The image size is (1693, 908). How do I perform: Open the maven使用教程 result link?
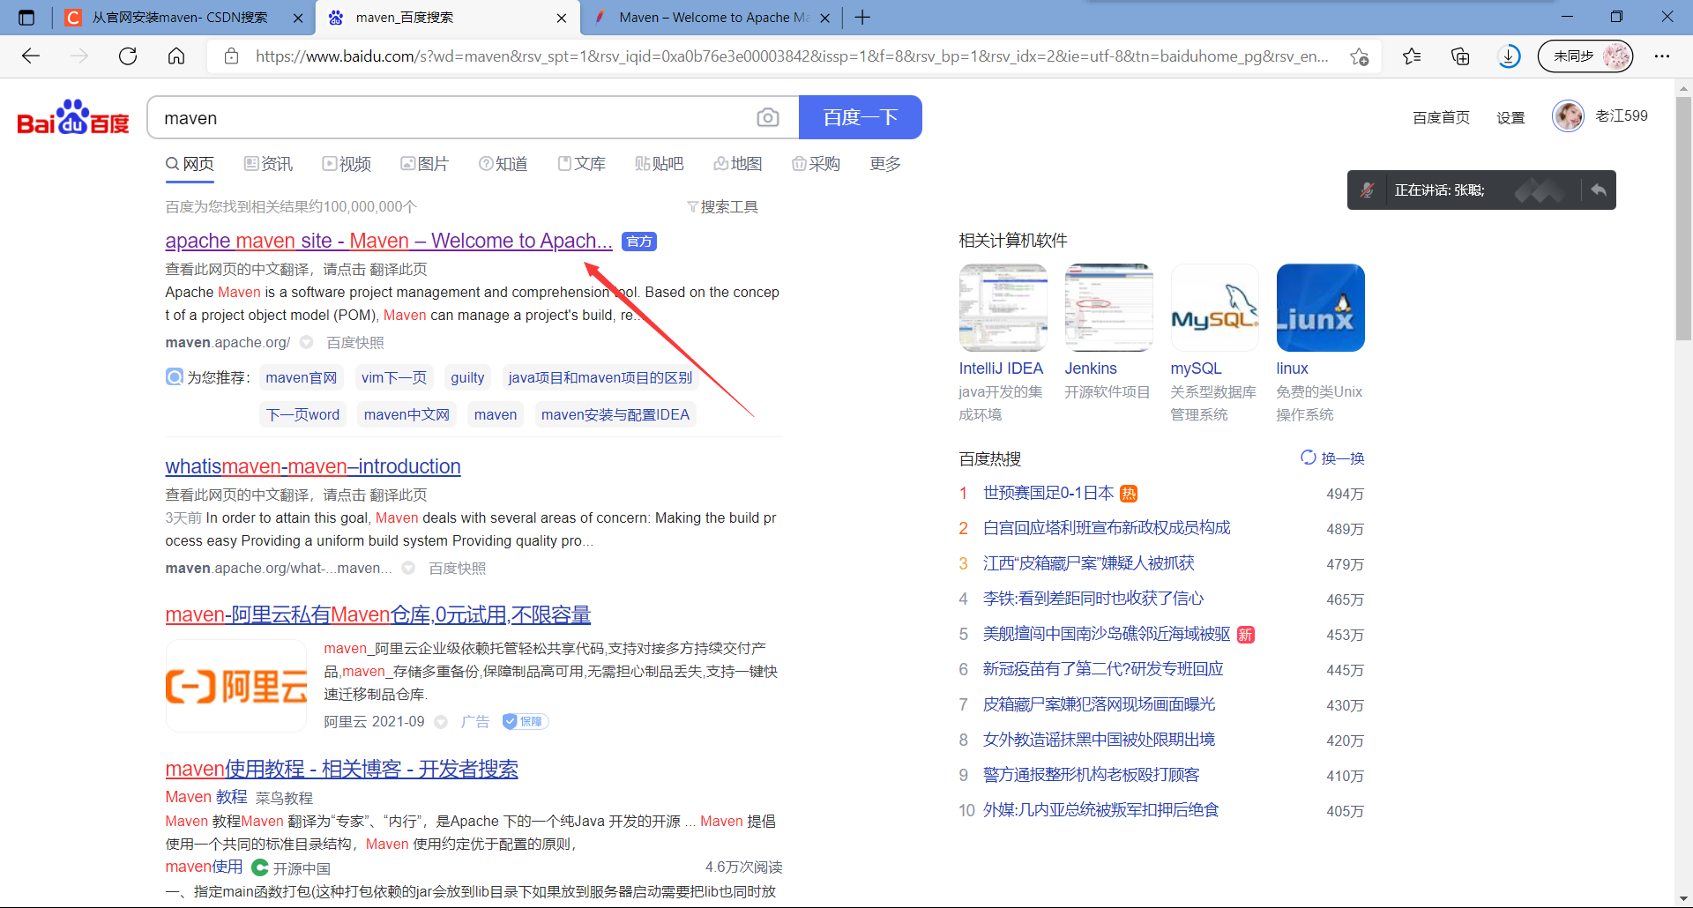click(342, 769)
